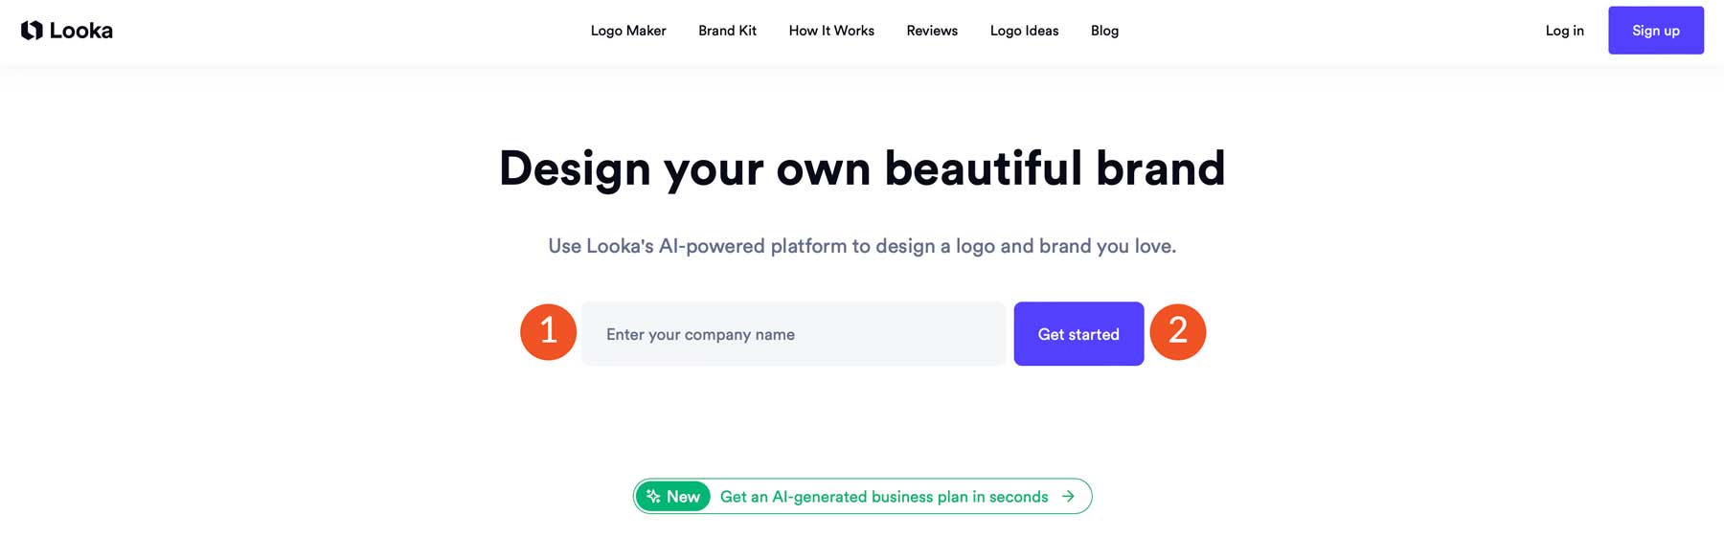The height and width of the screenshot is (559, 1724).
Task: Open the AI-generated business plan link
Action: coord(885,496)
